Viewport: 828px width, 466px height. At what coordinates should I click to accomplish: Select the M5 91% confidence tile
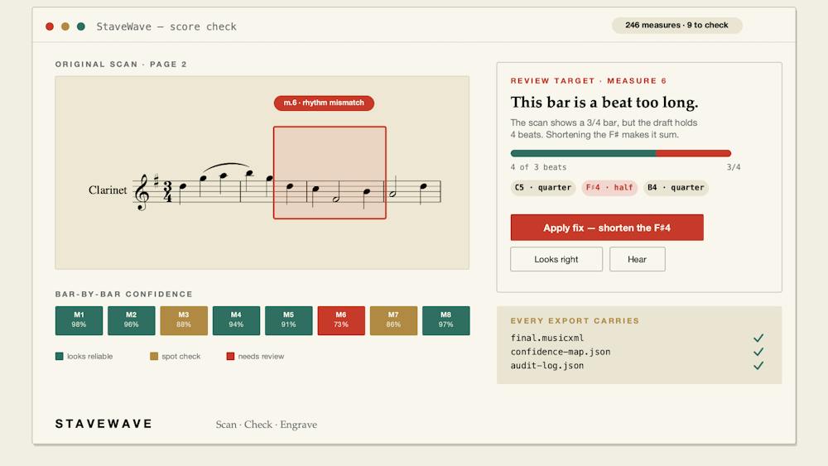(x=288, y=320)
